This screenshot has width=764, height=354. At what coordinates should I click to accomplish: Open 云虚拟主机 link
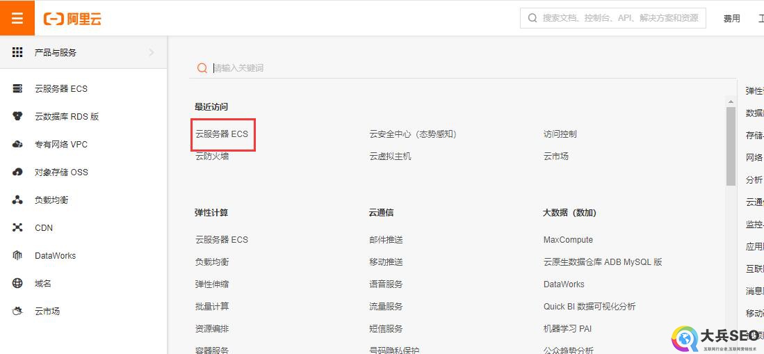tap(390, 156)
